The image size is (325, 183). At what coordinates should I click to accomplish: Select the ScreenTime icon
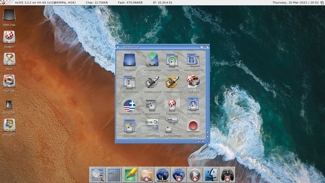152,125
